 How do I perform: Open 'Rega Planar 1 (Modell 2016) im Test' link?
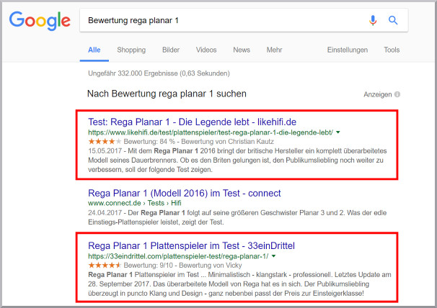185,193
